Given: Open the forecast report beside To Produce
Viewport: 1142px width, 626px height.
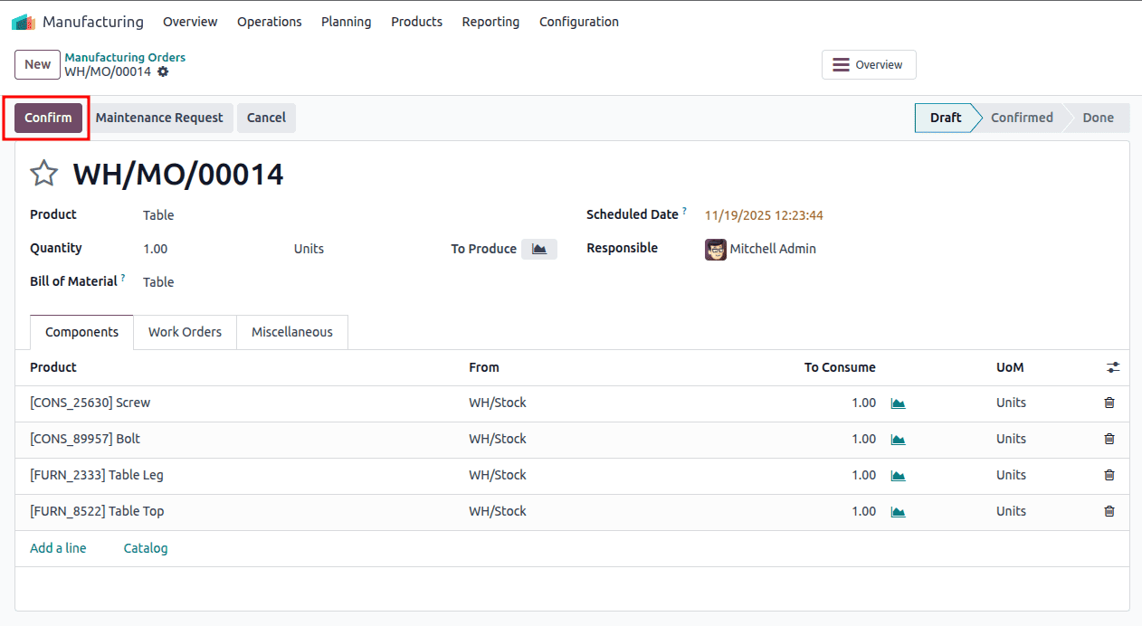Looking at the screenshot, I should click(538, 249).
